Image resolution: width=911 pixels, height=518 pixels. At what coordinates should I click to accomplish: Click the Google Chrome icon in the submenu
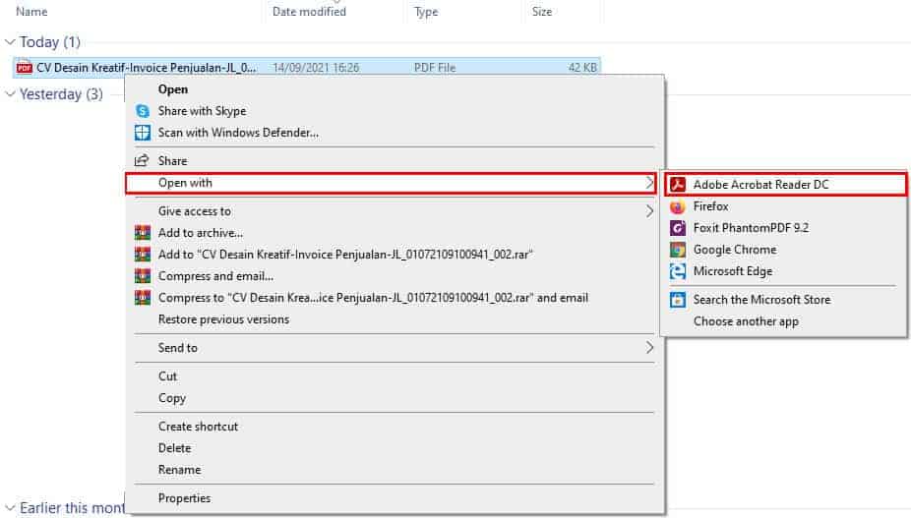[678, 250]
